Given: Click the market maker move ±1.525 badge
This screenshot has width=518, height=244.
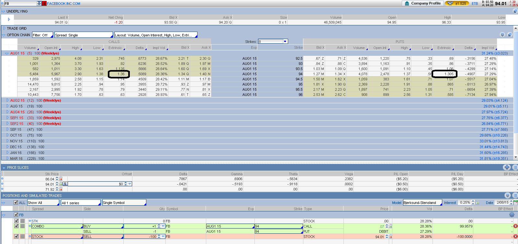Looking at the screenshot, I should [x=457, y=4].
